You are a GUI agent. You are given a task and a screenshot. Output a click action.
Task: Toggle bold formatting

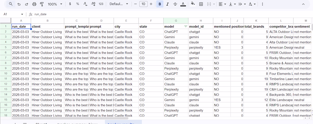pos(160,4)
